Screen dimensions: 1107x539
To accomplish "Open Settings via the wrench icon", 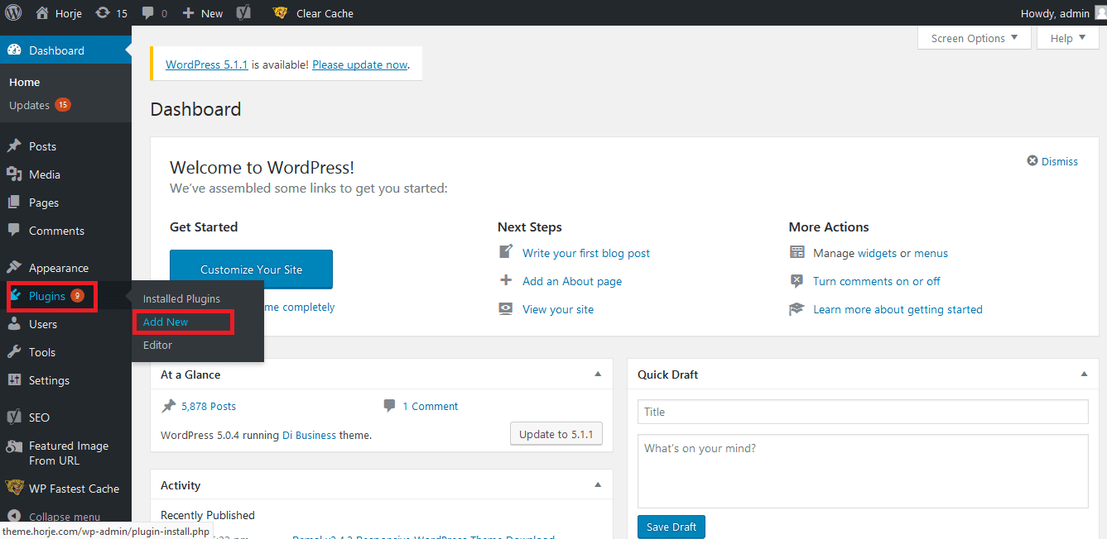I will point(16,379).
